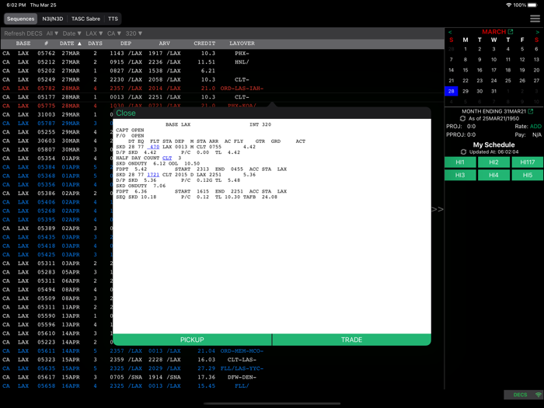Select sequence 30603 row

tap(57, 141)
